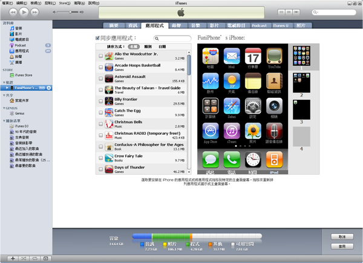Collapse the GENIUS sidebar section
This screenshot has height=263, width=363.
[x=4, y=108]
